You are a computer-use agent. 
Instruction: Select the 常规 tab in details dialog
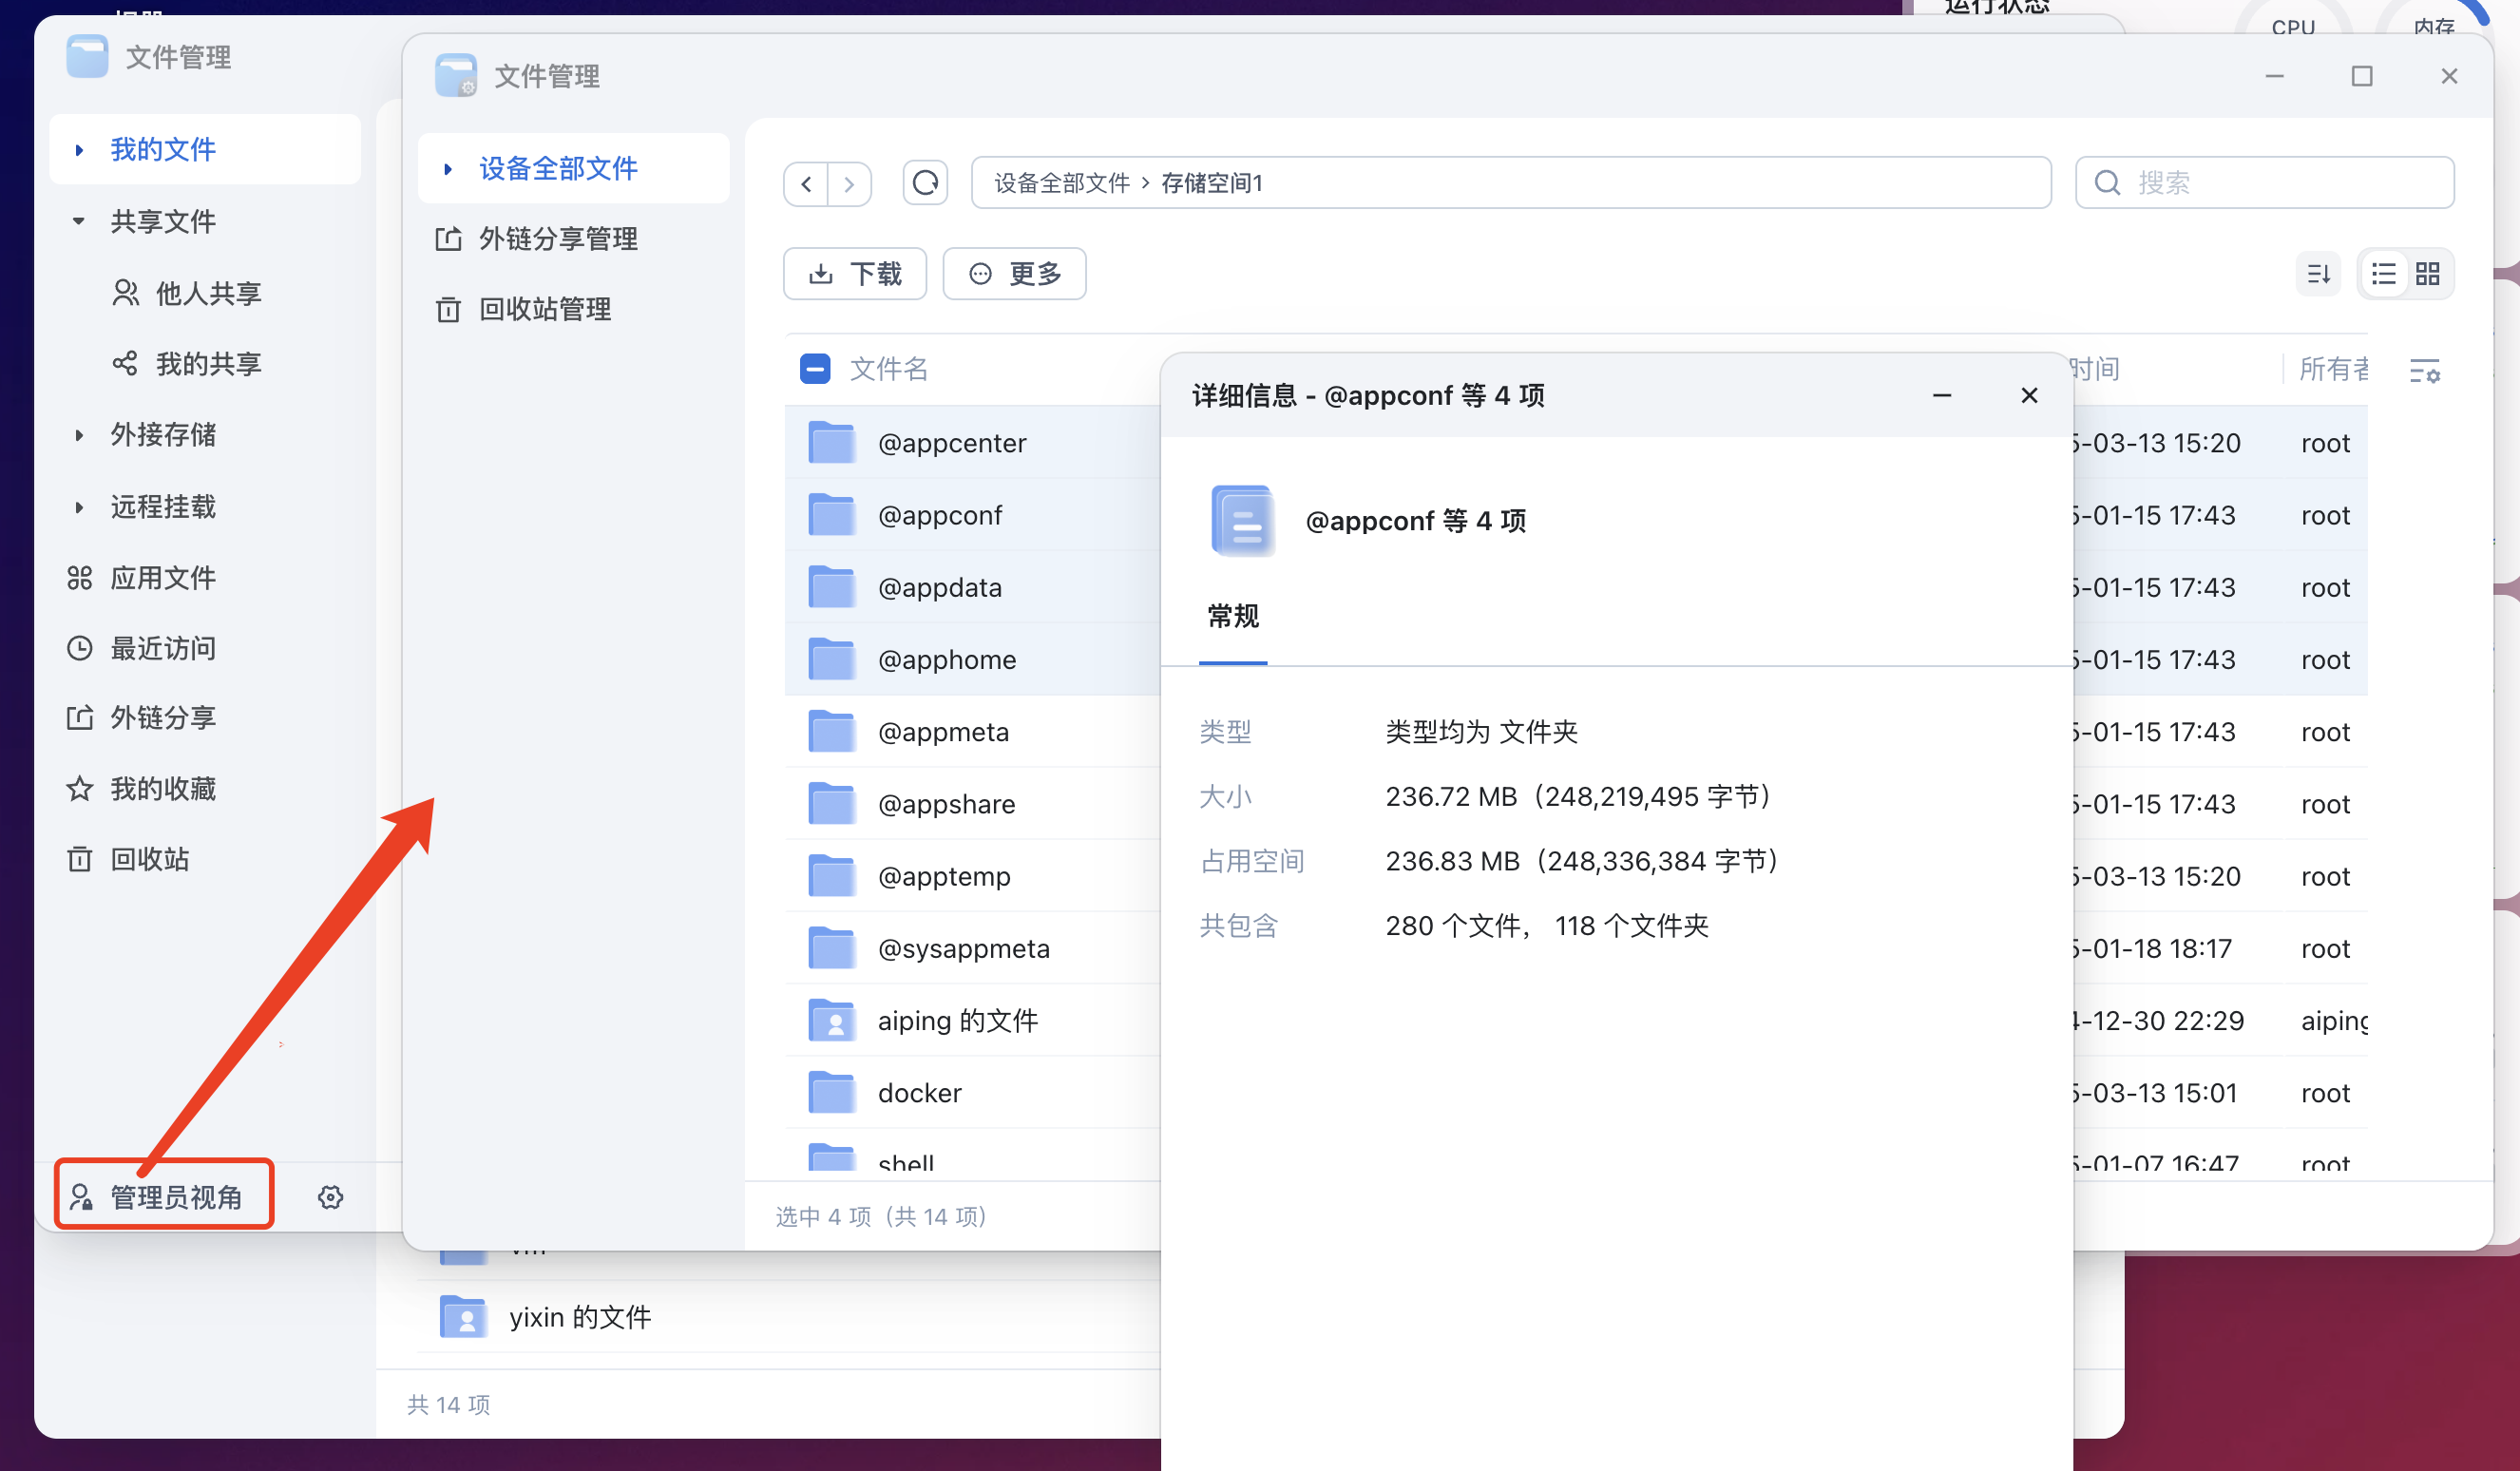point(1233,616)
